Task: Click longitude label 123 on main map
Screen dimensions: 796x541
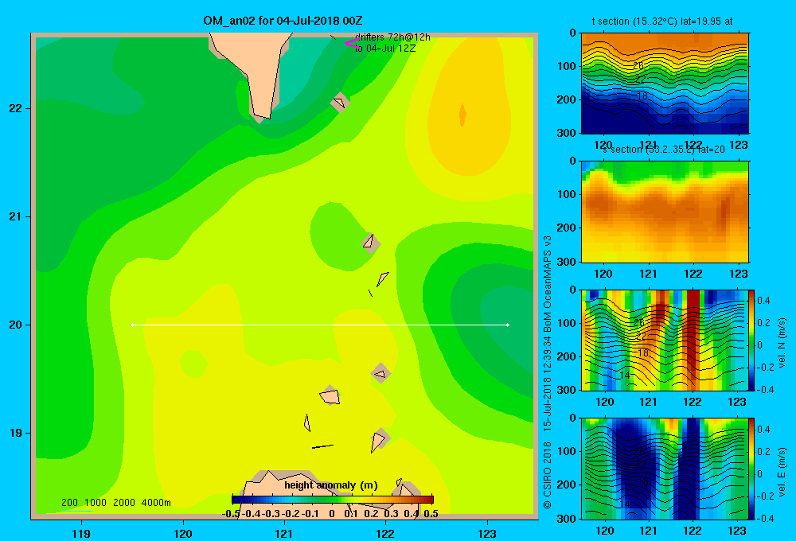Action: (x=487, y=533)
